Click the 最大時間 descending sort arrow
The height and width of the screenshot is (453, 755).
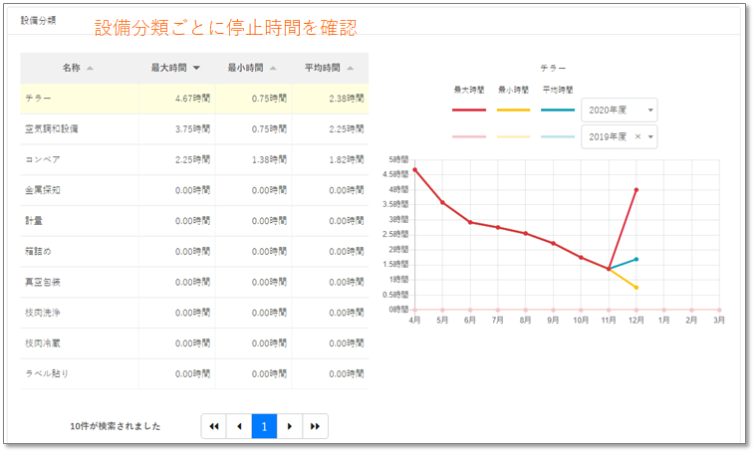(196, 69)
